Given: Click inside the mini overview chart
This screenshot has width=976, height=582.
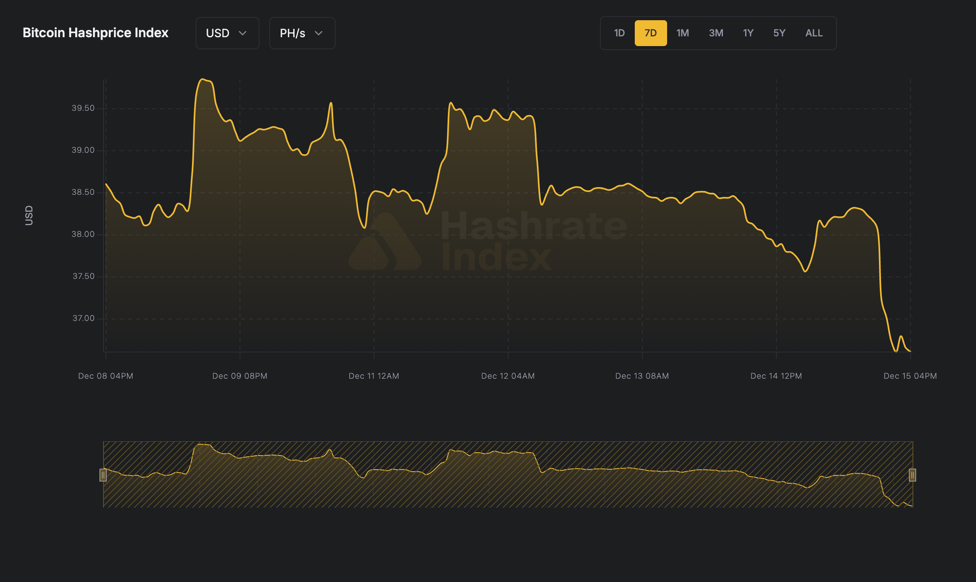Looking at the screenshot, I should point(505,475).
